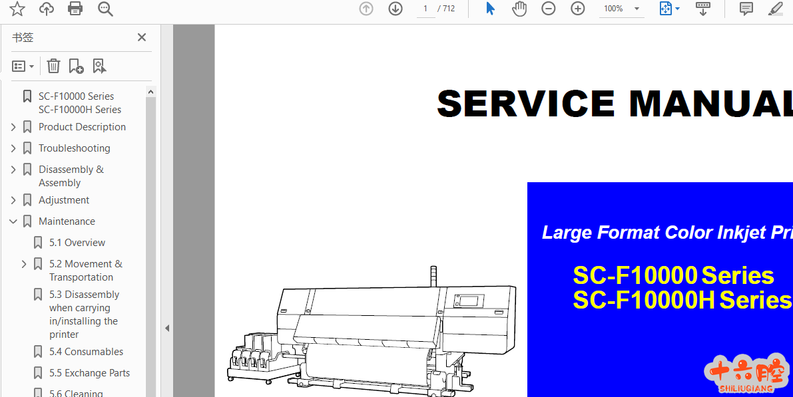Zoom out with the minus icon

click(548, 9)
